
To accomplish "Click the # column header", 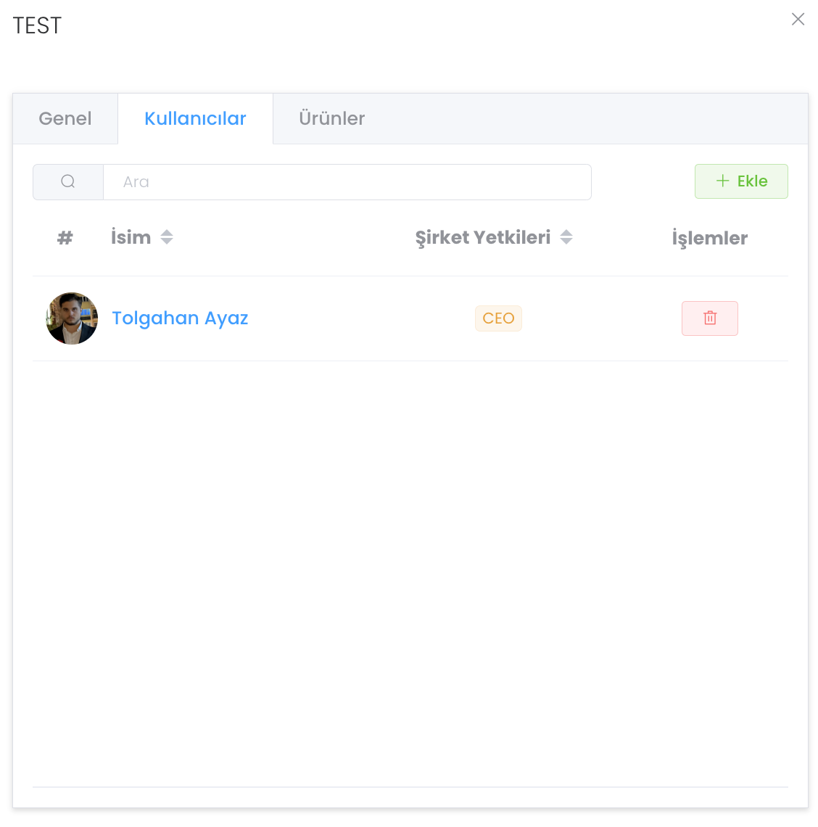I will (65, 238).
